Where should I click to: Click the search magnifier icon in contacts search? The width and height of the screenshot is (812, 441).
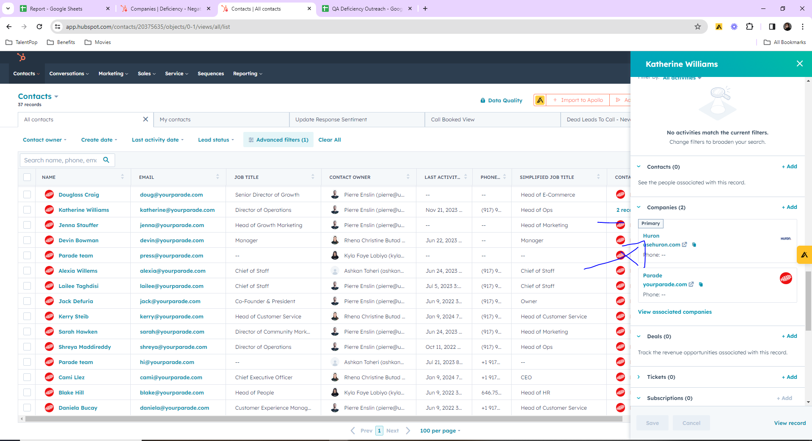pyautogui.click(x=106, y=160)
